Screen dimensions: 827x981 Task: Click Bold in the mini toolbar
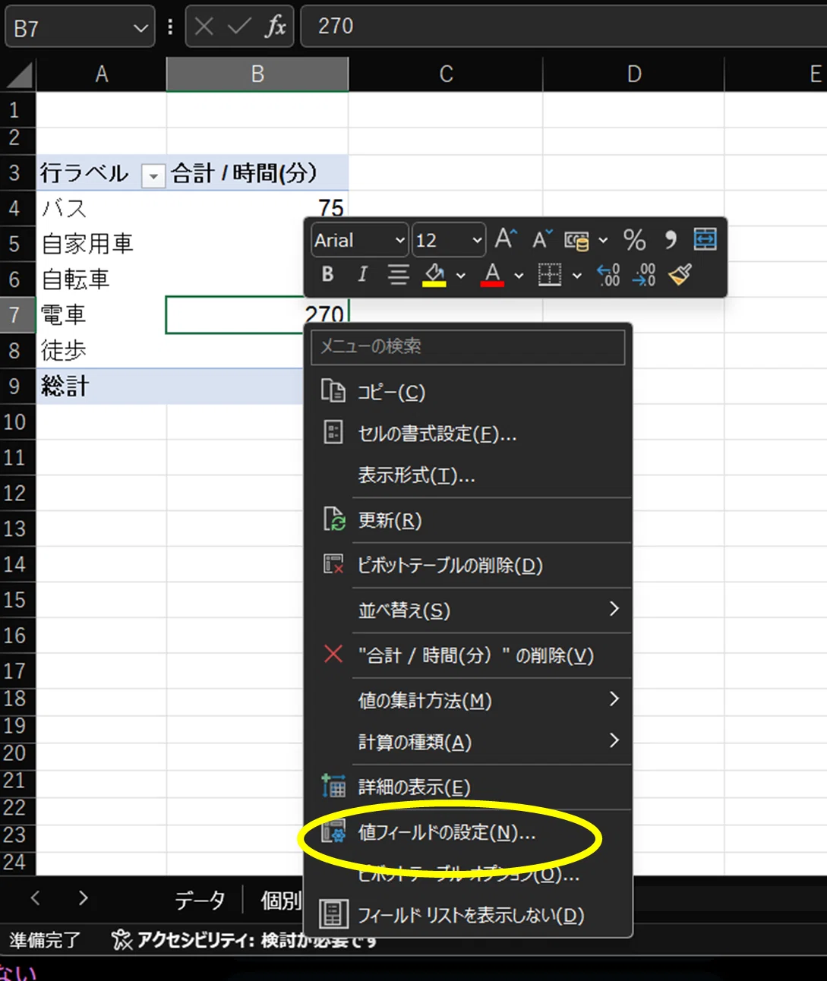327,274
